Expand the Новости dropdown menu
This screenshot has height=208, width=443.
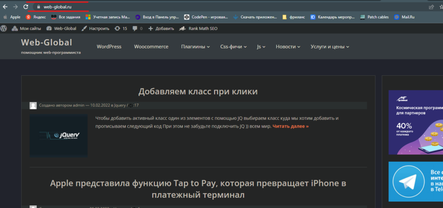tap(288, 47)
